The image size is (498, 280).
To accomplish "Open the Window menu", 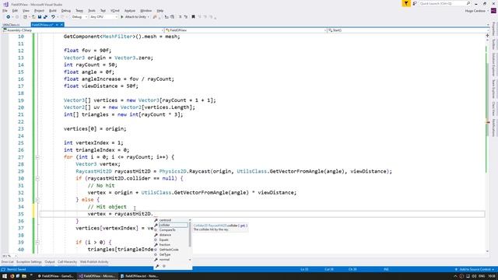I will click(x=146, y=11).
